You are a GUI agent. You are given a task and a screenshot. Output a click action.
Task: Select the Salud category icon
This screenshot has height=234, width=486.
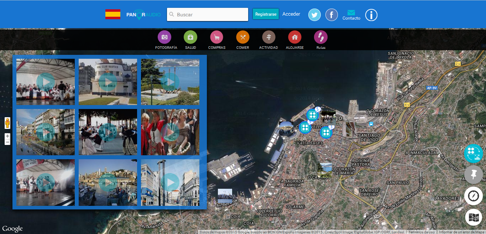point(190,37)
